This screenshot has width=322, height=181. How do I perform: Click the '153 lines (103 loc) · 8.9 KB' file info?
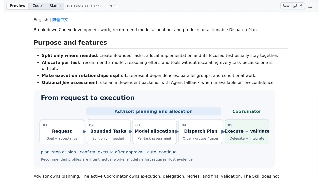point(92,6)
